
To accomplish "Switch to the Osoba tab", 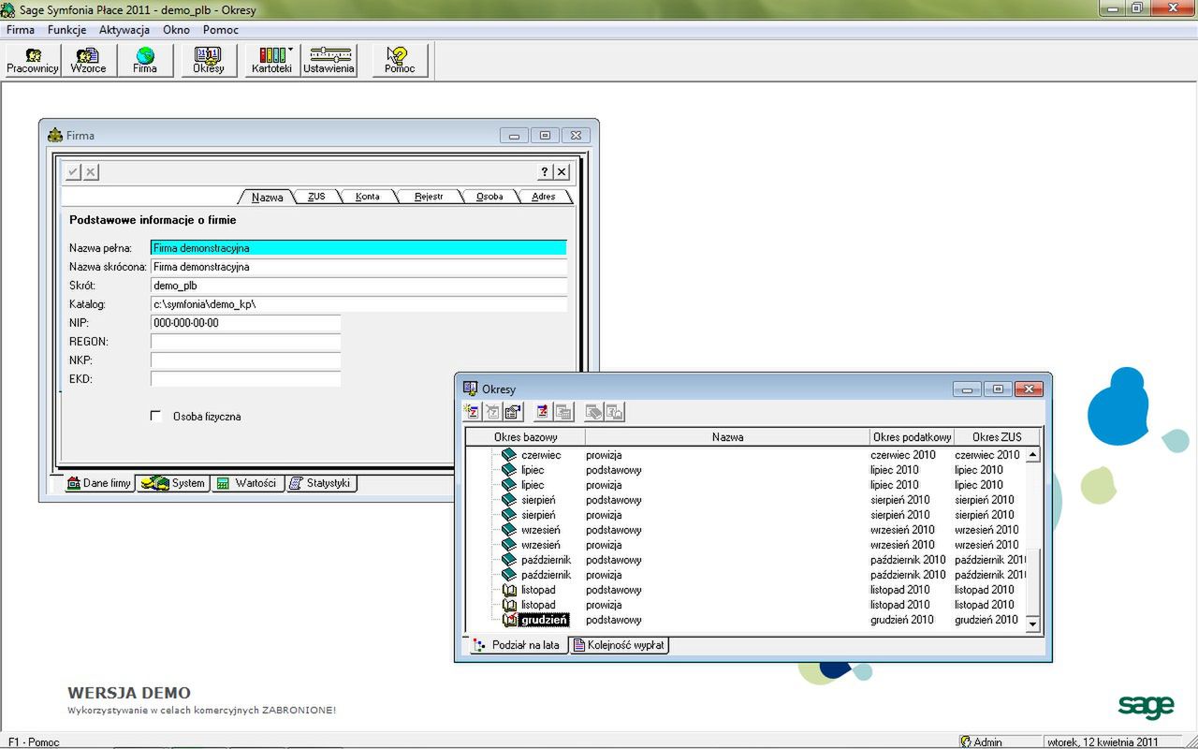I will (x=489, y=197).
